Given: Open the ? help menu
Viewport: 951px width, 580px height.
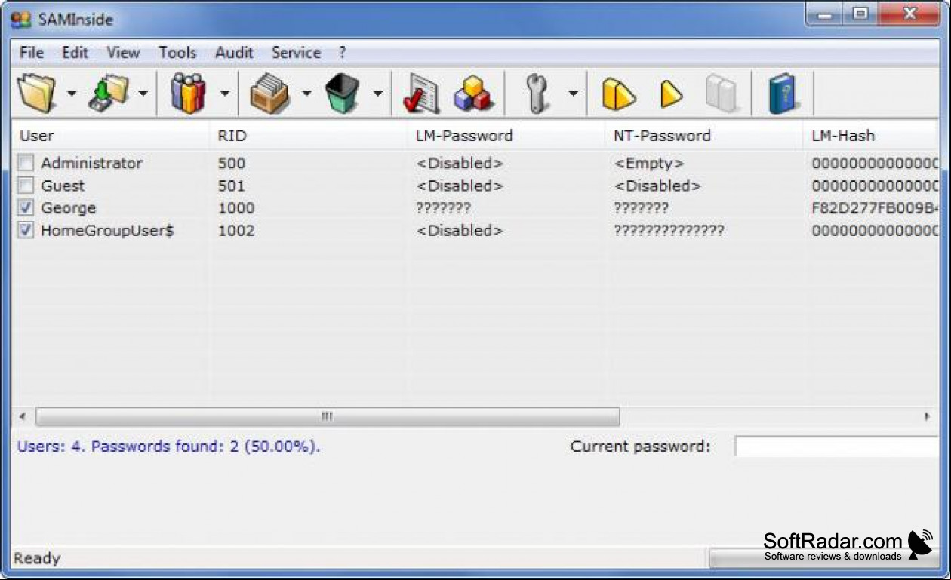Looking at the screenshot, I should [x=343, y=53].
